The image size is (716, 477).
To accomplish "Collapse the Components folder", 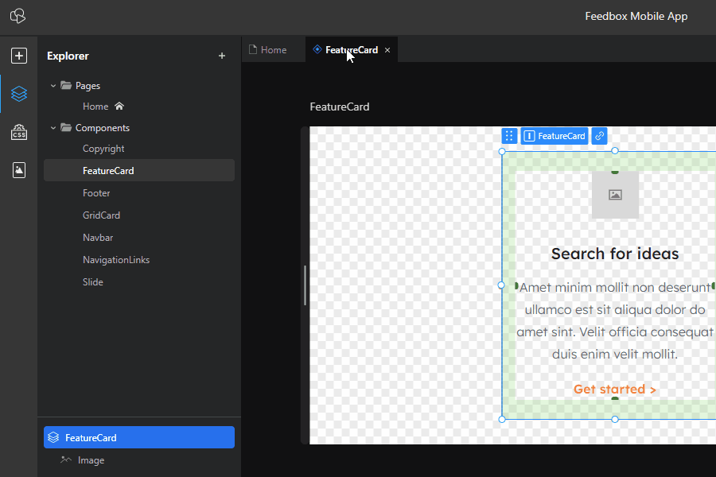I will tap(53, 128).
